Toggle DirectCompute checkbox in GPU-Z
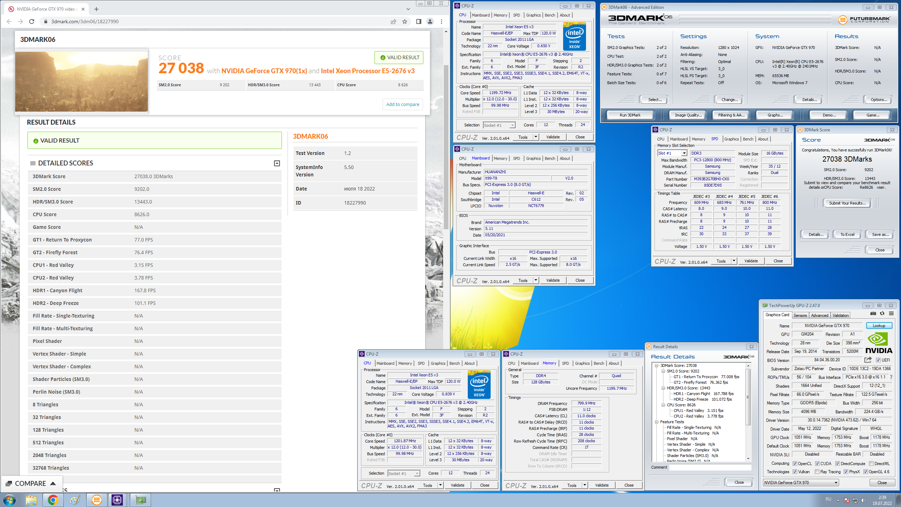Screen dimensions: 901x507 [837, 463]
